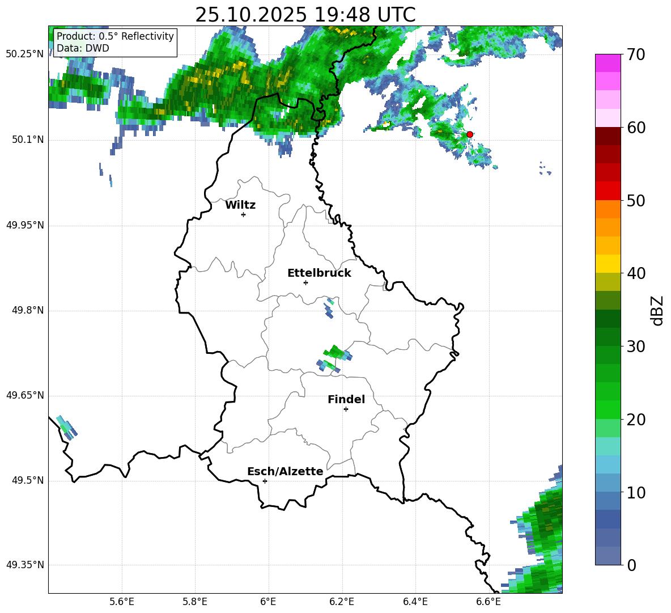Click the Findel city label
The width and height of the screenshot is (671, 613).
pyautogui.click(x=346, y=399)
